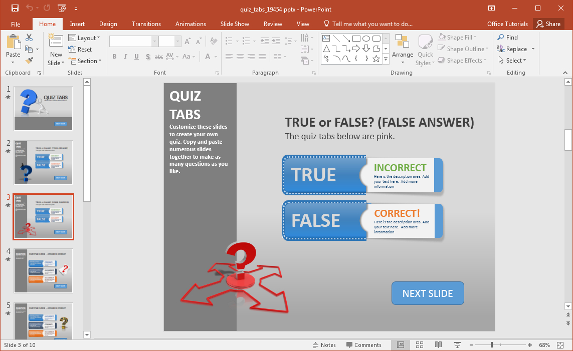Viewport: 573px width, 351px height.
Task: Switch to the Insert tab
Action: point(77,24)
